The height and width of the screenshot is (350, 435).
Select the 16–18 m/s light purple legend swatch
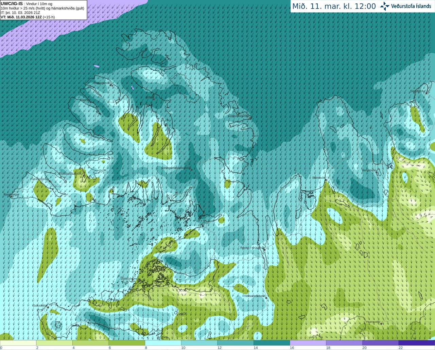(x=308, y=343)
